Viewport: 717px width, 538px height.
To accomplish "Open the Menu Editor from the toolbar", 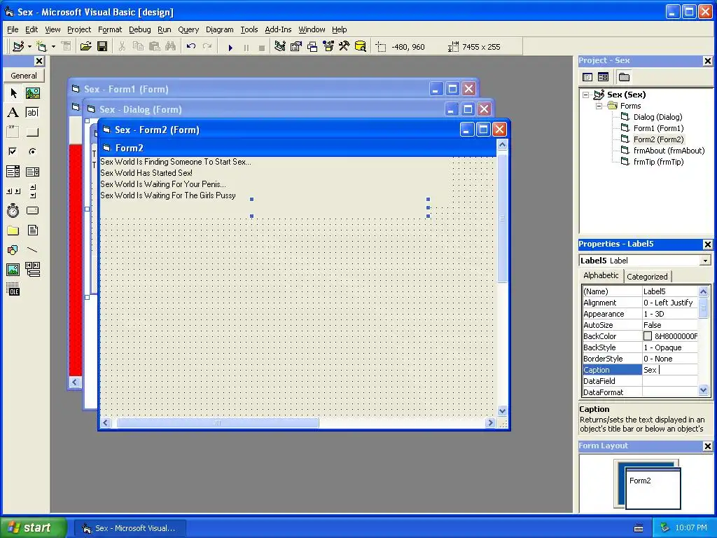I will click(67, 46).
